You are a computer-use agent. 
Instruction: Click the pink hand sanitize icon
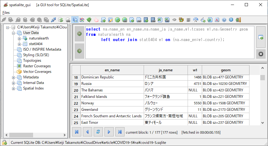click(x=96, y=20)
